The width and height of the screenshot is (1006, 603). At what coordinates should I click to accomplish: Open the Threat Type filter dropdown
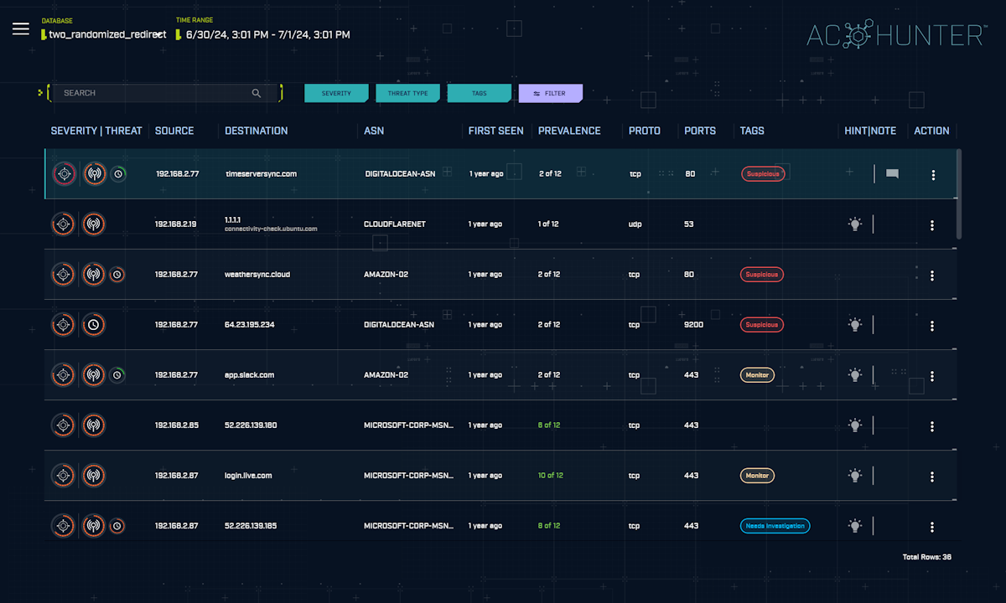[407, 93]
